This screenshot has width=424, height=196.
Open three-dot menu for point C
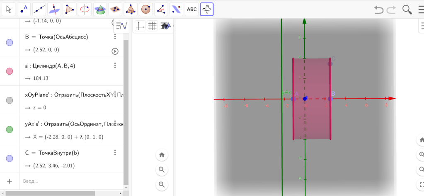click(115, 152)
